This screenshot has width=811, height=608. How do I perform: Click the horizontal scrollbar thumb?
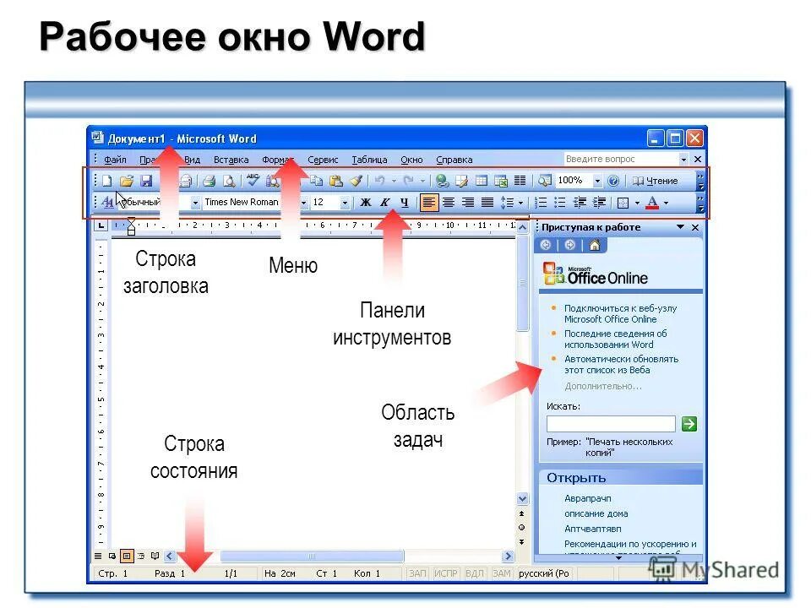[x=312, y=556]
